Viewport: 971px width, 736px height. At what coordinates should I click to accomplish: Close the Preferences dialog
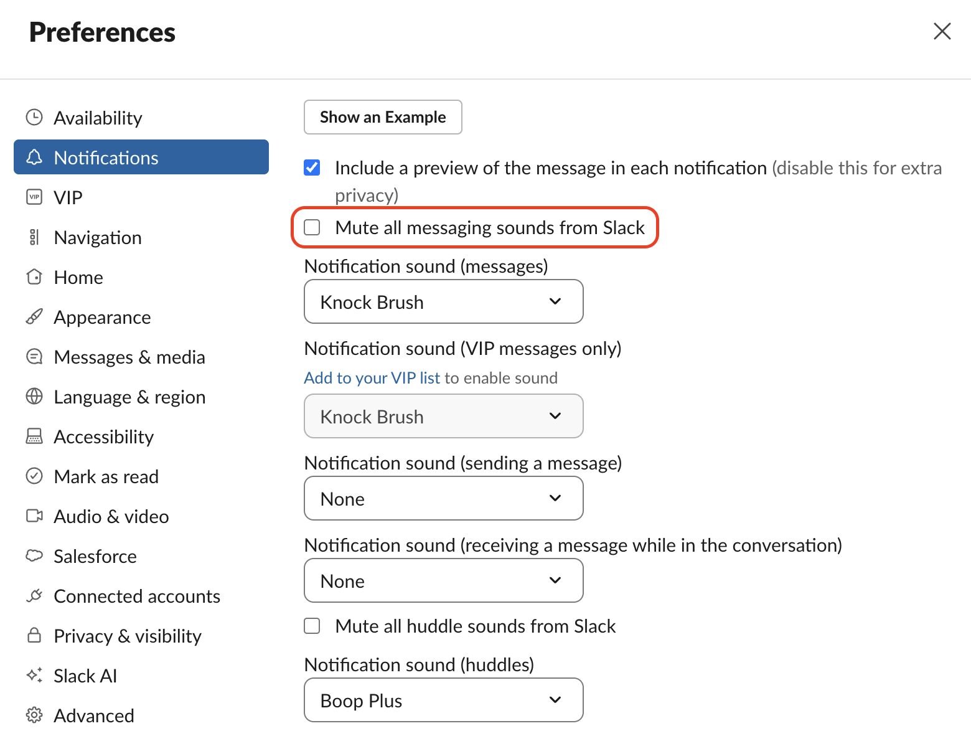click(x=942, y=31)
